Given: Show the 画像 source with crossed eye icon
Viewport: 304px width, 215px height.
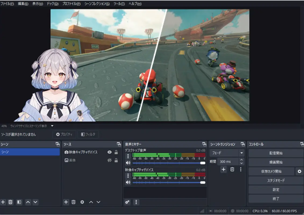Looking at the screenshot, I should click(110, 160).
